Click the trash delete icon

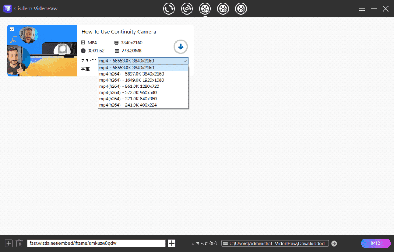19,244
